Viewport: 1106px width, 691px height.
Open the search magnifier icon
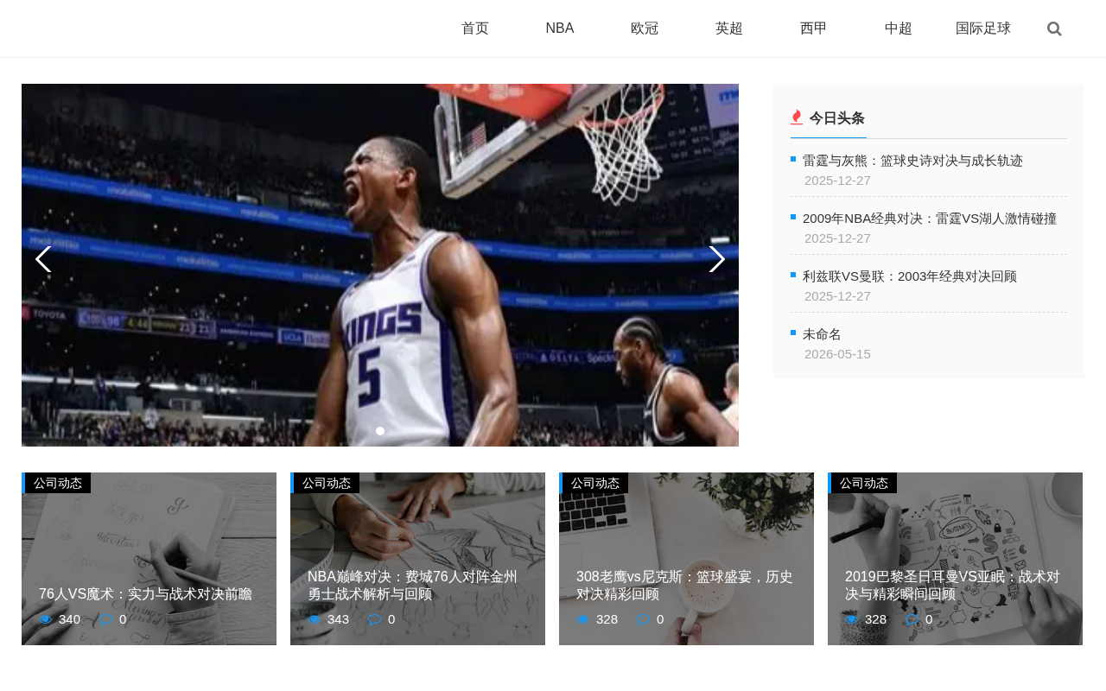click(1054, 29)
